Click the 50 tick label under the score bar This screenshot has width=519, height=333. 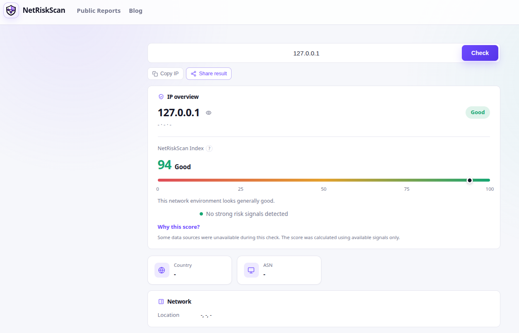[323, 189]
